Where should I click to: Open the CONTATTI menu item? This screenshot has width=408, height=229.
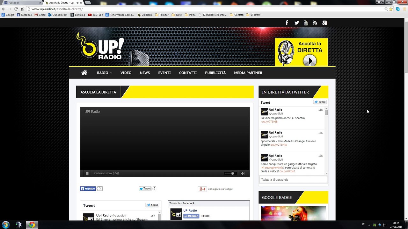click(188, 73)
